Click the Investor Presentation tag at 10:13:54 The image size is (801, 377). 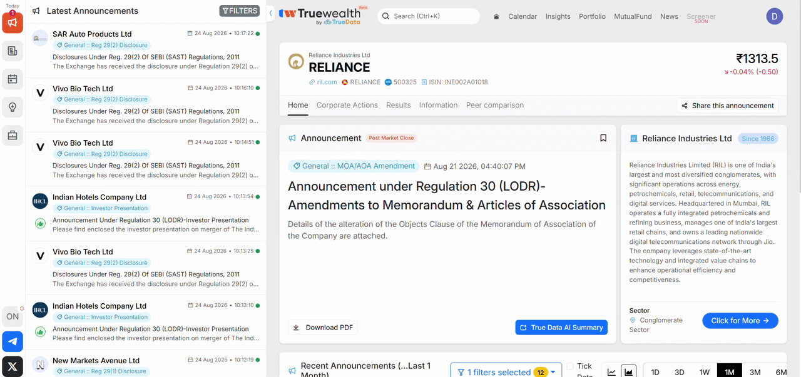pos(102,208)
